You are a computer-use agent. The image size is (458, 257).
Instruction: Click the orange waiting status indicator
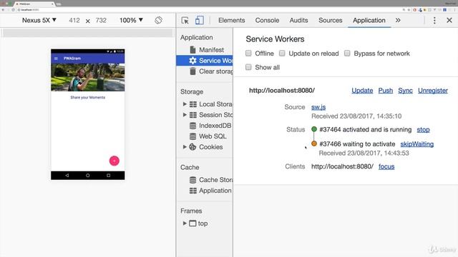pyautogui.click(x=314, y=143)
